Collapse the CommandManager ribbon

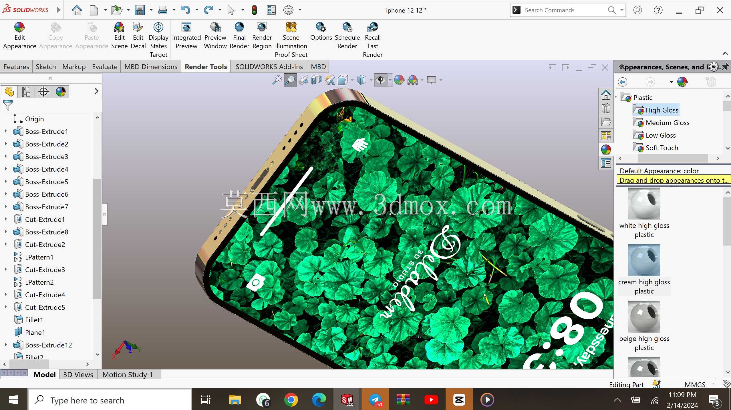[x=725, y=54]
